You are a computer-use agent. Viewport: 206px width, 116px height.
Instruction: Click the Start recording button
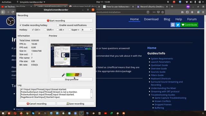(56, 21)
